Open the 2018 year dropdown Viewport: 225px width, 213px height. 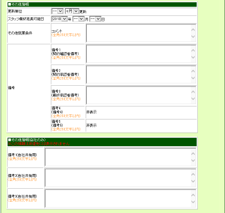click(x=60, y=19)
